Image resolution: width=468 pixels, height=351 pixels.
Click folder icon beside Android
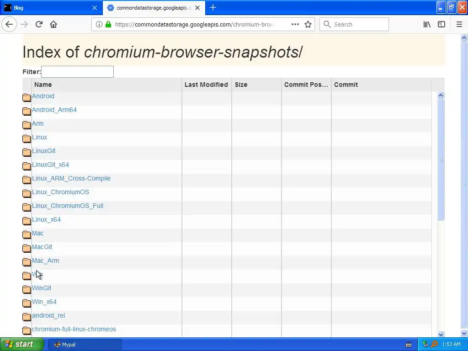pyautogui.click(x=27, y=97)
